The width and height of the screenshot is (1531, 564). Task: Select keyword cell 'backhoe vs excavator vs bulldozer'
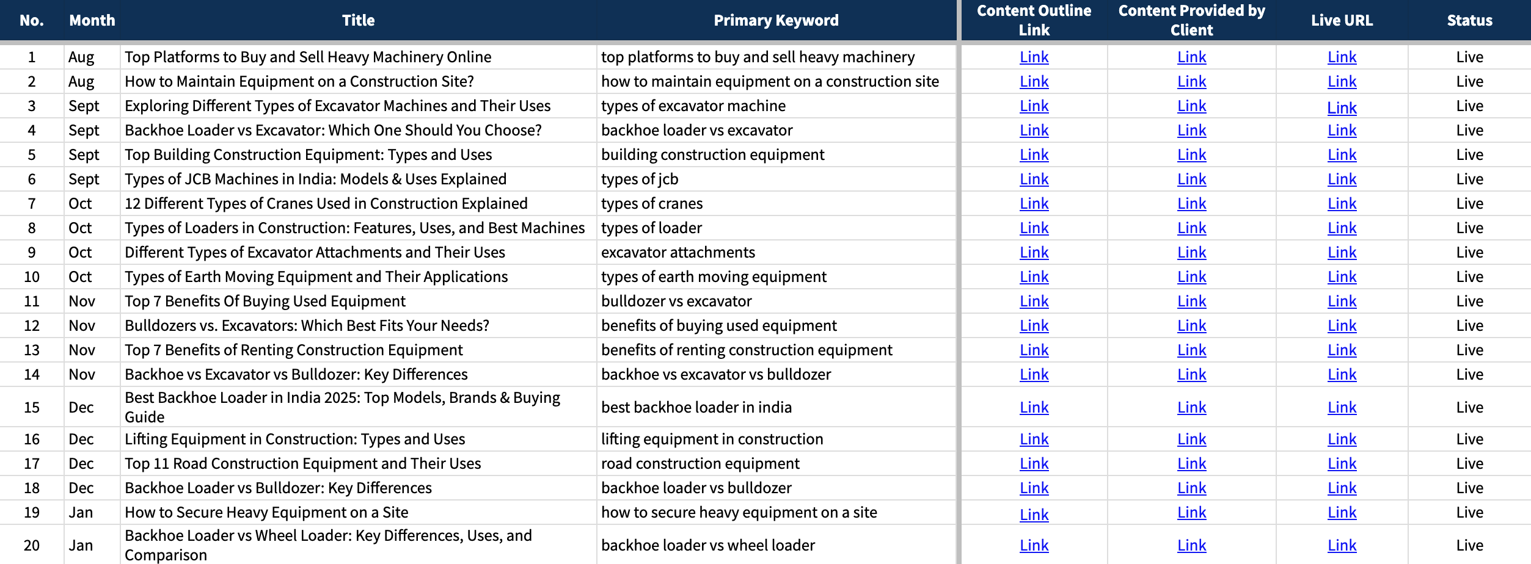tap(776, 374)
